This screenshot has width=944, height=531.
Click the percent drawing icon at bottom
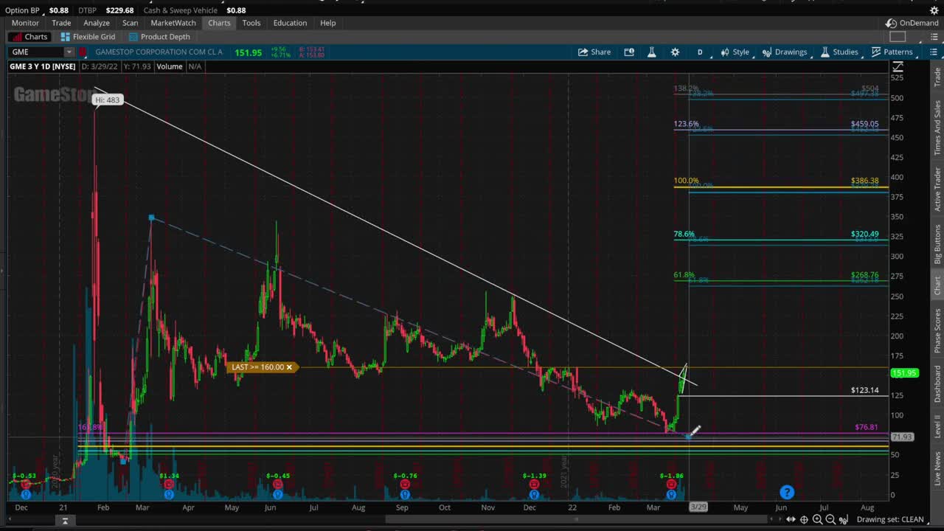(x=844, y=519)
